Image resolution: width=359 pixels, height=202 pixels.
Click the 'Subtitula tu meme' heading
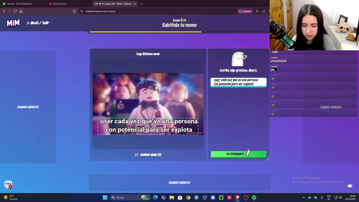click(179, 25)
